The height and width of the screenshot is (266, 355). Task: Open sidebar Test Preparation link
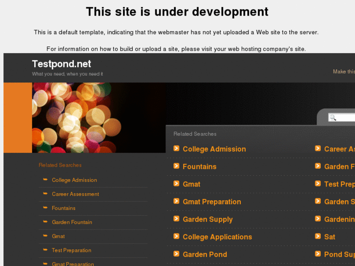[x=71, y=250]
